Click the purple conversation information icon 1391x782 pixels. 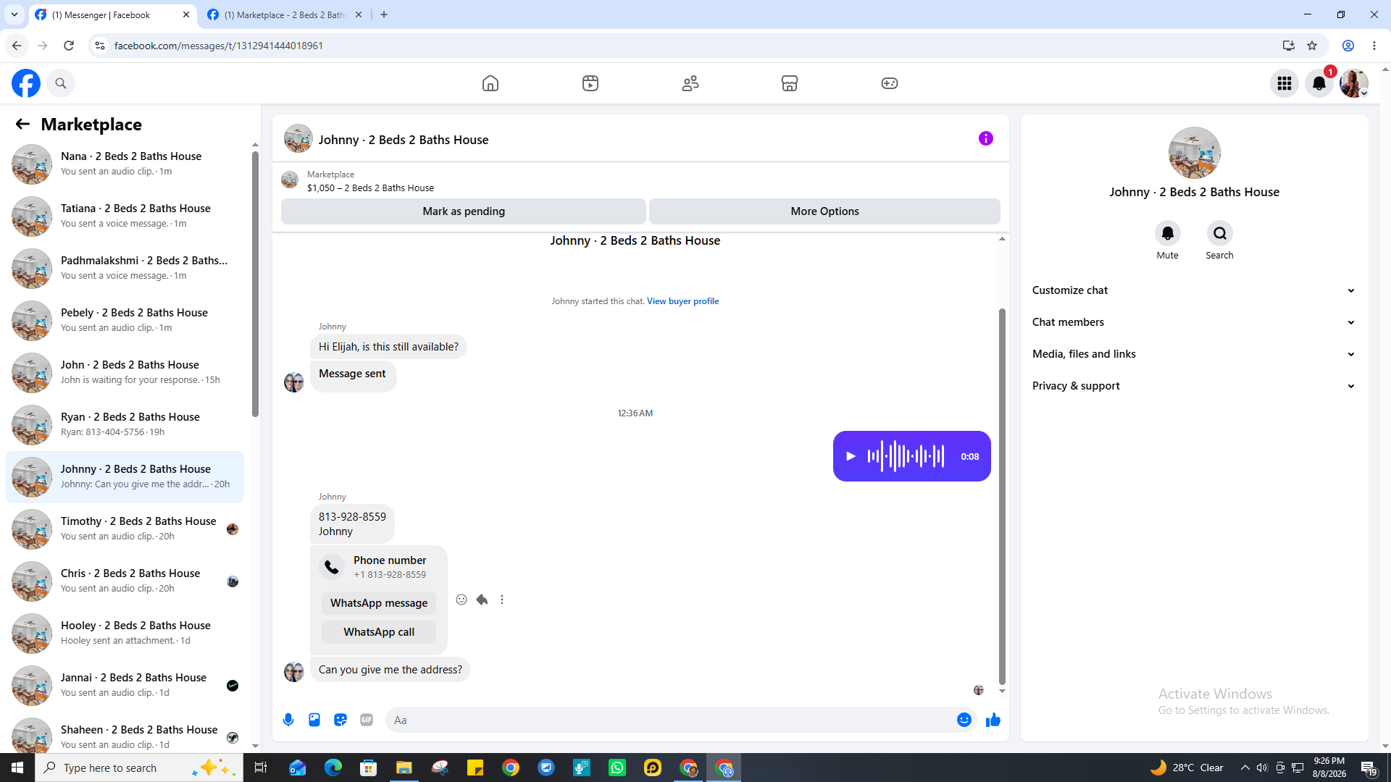tap(986, 138)
